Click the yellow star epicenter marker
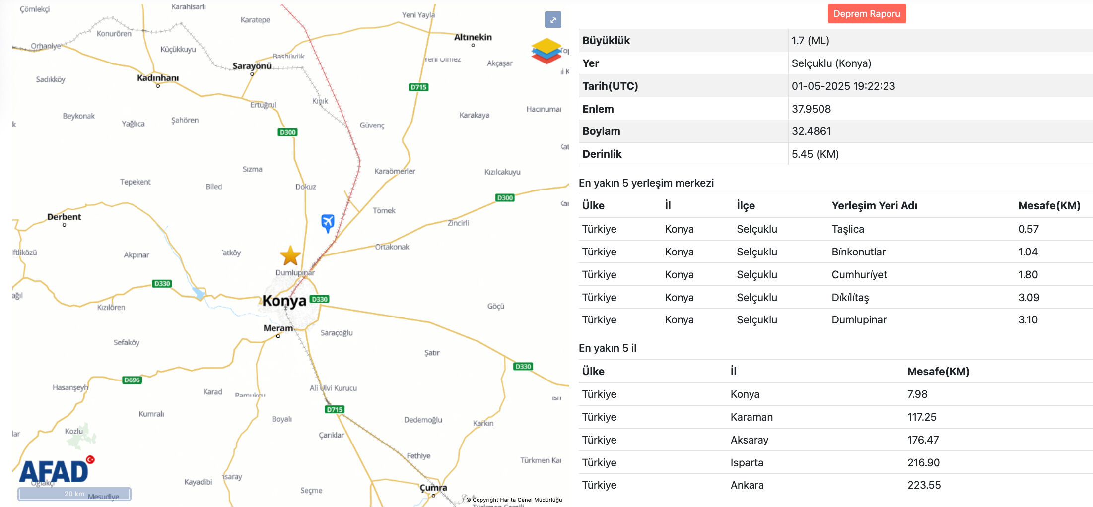The image size is (1093, 507). 290,256
